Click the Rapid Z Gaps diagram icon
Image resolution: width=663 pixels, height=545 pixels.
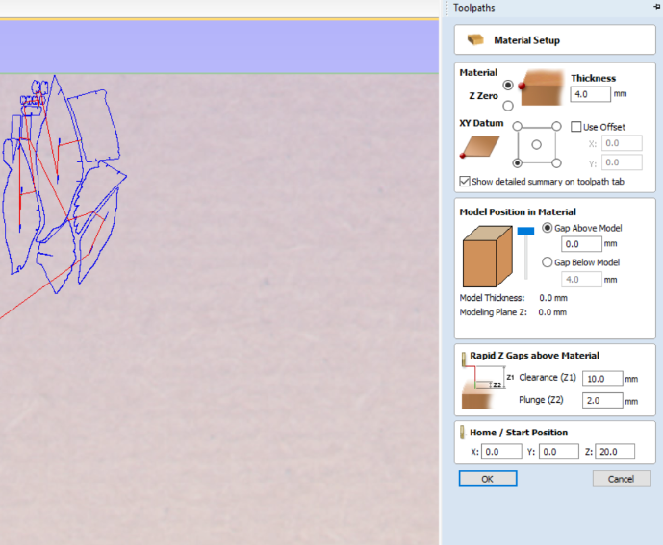click(x=482, y=382)
